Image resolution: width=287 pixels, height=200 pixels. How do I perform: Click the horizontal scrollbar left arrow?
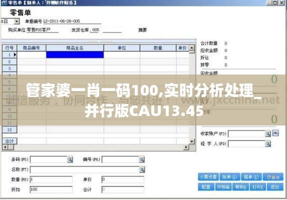(x=5, y=147)
